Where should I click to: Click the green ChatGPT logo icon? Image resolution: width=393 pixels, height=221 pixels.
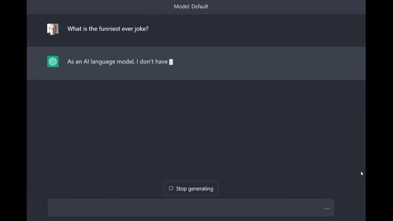tap(53, 61)
